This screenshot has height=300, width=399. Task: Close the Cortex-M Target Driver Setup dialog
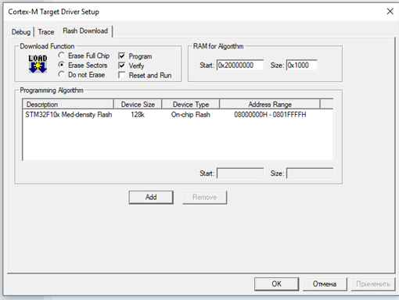click(x=390, y=11)
